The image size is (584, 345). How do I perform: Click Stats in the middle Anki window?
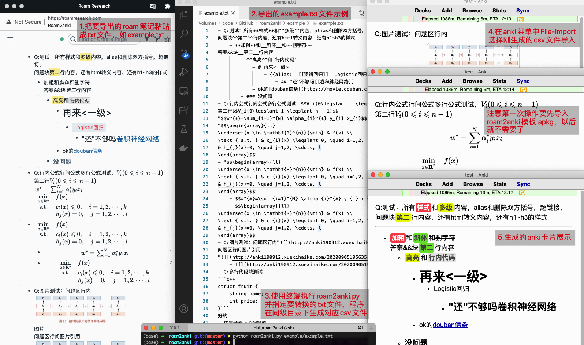[x=499, y=81]
